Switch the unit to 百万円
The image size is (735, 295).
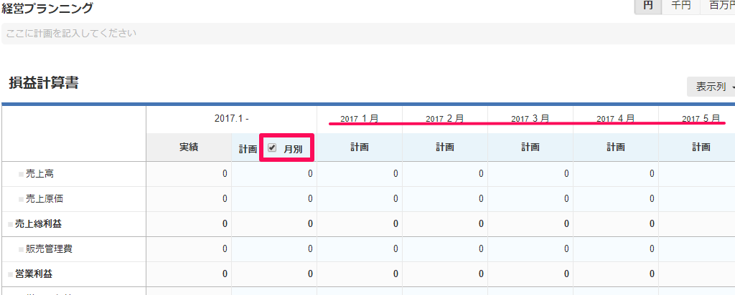point(717,6)
